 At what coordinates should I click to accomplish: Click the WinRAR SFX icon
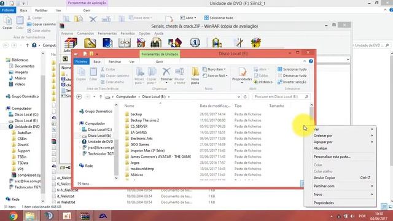click(256, 43)
